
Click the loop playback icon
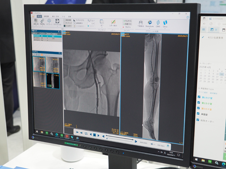(86, 133)
